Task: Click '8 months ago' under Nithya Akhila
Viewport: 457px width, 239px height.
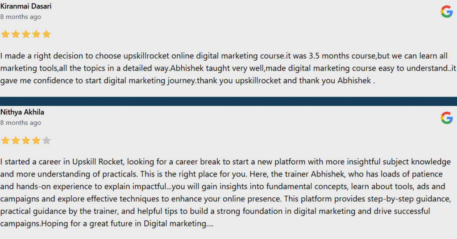Action: (21, 123)
